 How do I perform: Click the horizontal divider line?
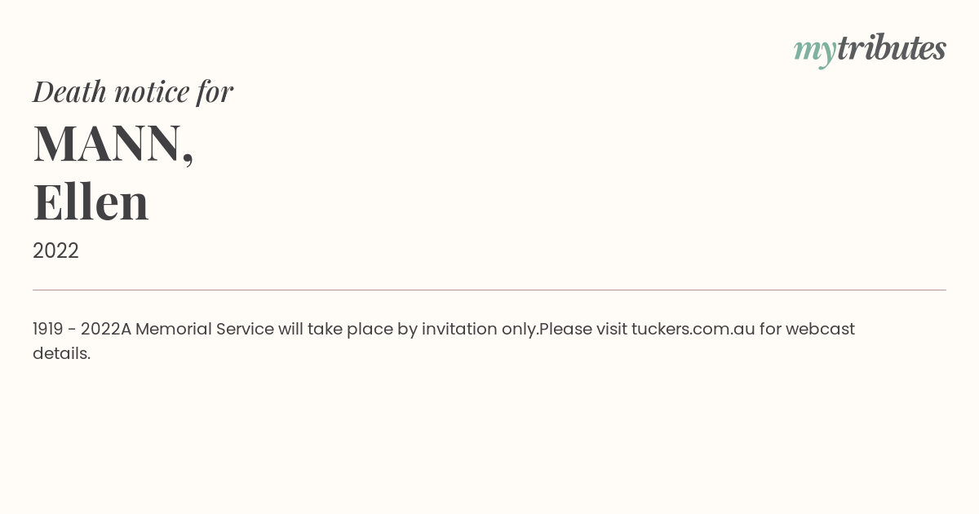pyautogui.click(x=489, y=290)
